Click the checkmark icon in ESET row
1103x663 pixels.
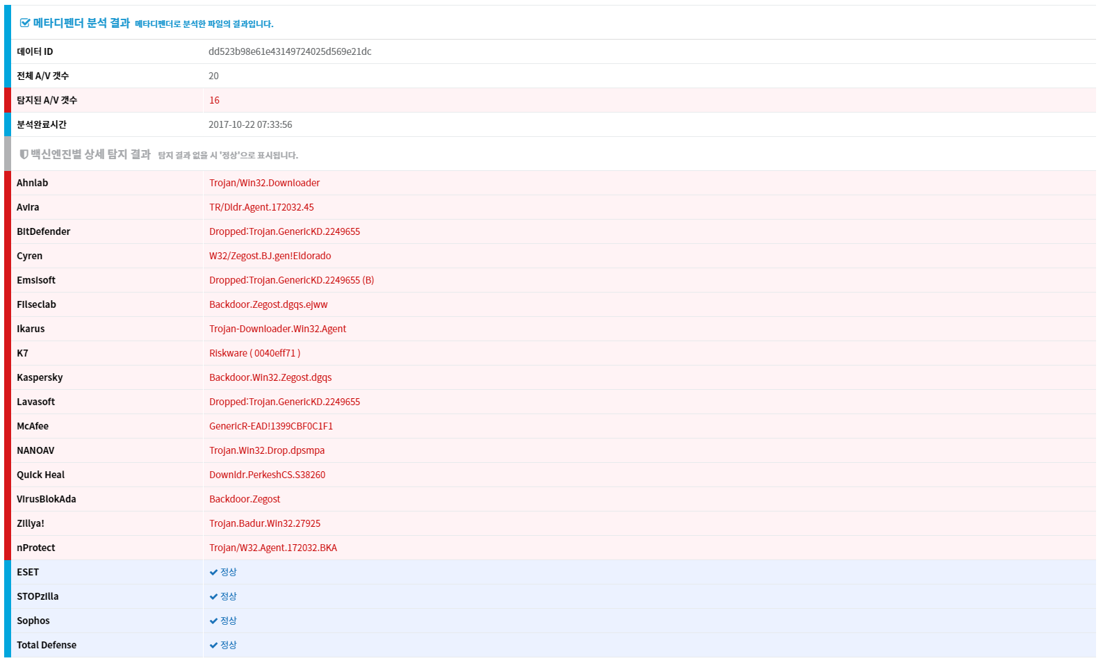(213, 573)
